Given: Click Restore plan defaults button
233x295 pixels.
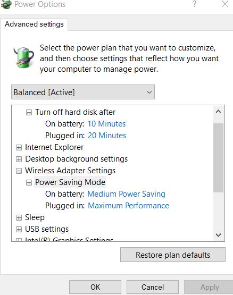Looking at the screenshot, I should [x=173, y=255].
